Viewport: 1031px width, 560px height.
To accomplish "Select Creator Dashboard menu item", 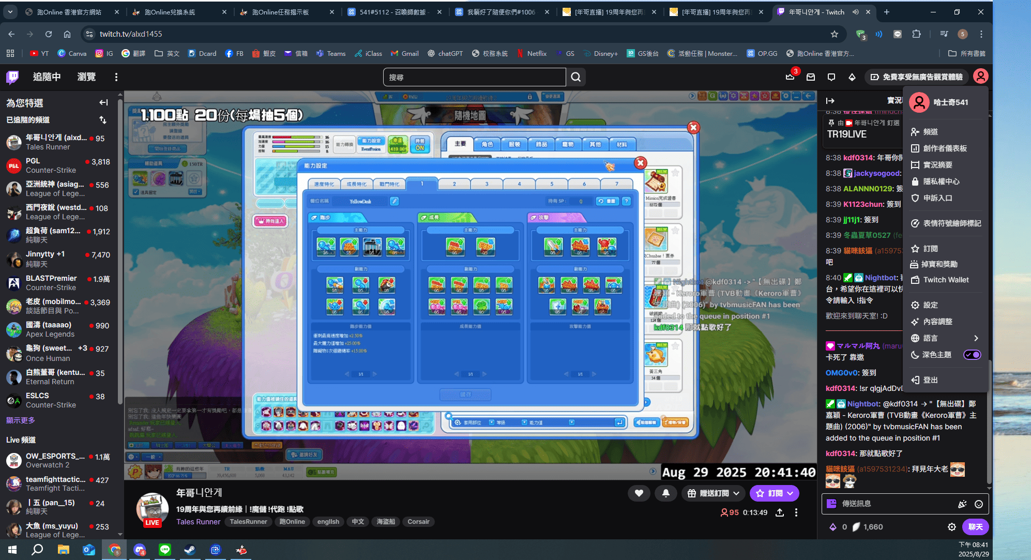I will [945, 148].
